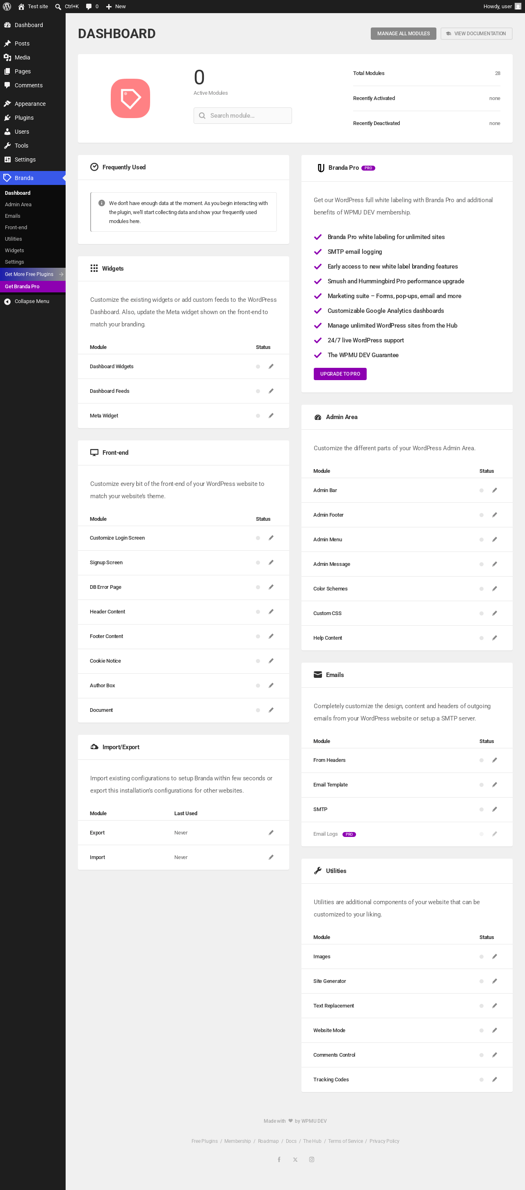Open Branda Front-end submenu
The height and width of the screenshot is (1190, 525).
(x=33, y=227)
